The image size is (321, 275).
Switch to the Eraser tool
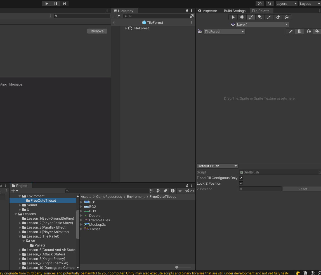(278, 17)
